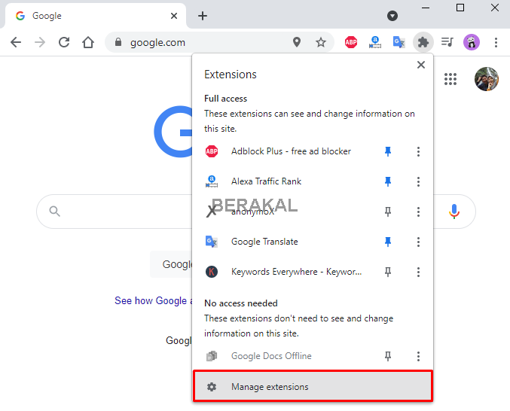Viewport: 510px width, 411px height.
Task: Click the gear icon beside Manage extensions
Action: click(x=212, y=387)
